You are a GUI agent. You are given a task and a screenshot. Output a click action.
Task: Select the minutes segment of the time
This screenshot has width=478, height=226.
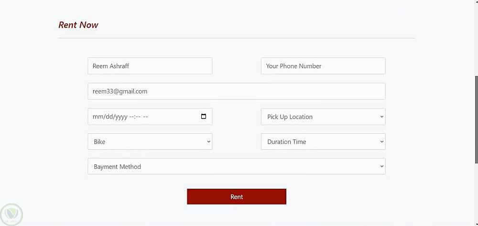(x=138, y=117)
